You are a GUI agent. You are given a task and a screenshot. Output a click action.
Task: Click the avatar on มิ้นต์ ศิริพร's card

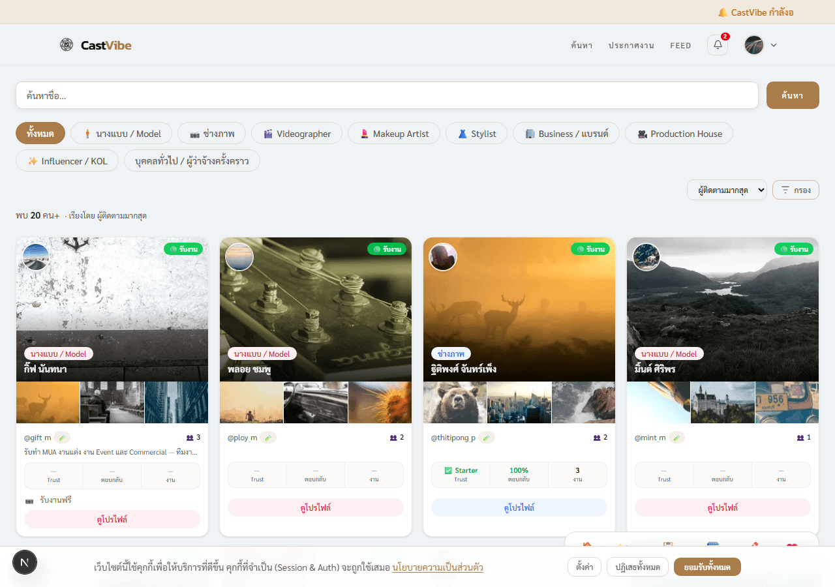coord(646,257)
